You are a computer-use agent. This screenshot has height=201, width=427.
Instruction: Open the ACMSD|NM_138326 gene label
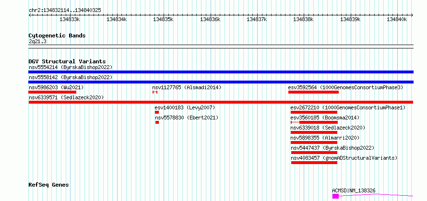[354, 190]
